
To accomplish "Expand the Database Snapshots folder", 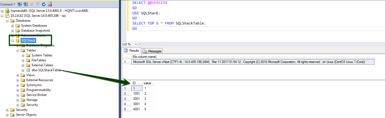I will click(13, 31).
